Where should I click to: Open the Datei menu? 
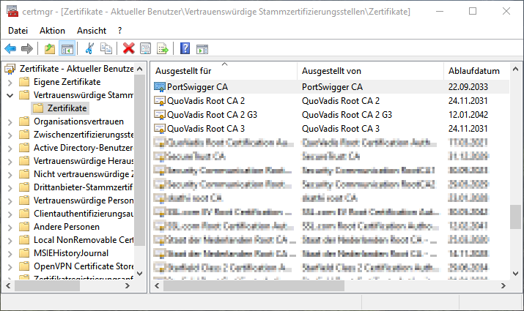[18, 30]
